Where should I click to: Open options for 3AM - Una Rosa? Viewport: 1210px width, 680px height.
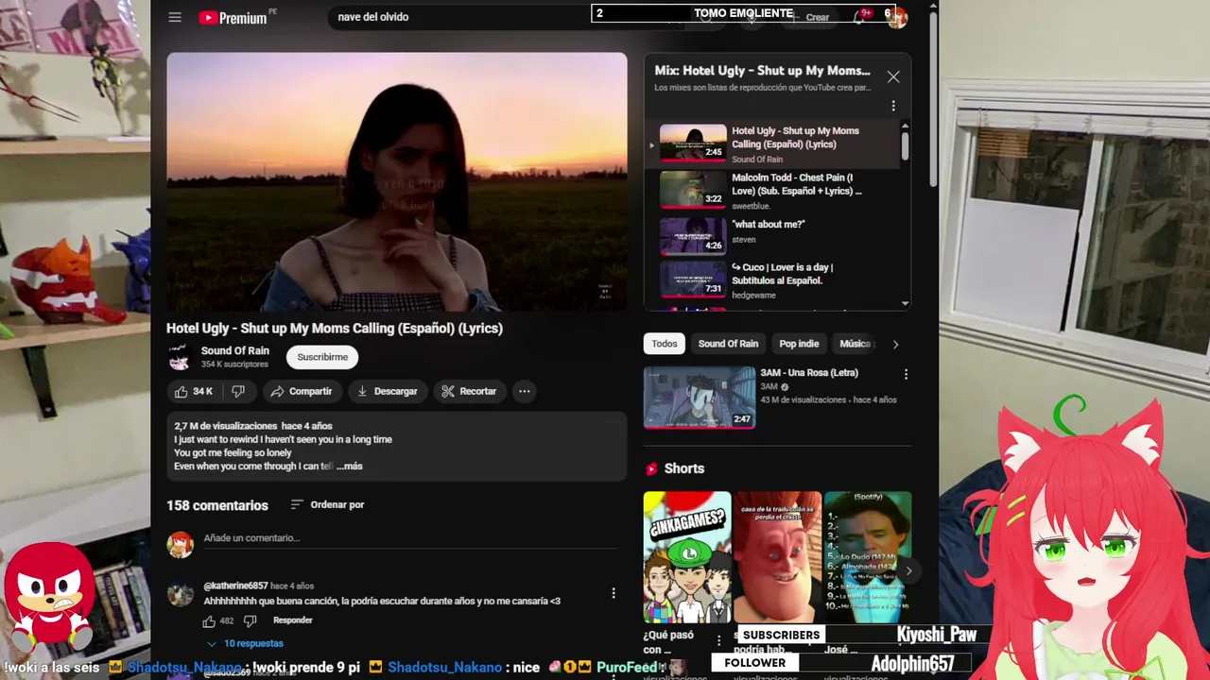coord(906,374)
